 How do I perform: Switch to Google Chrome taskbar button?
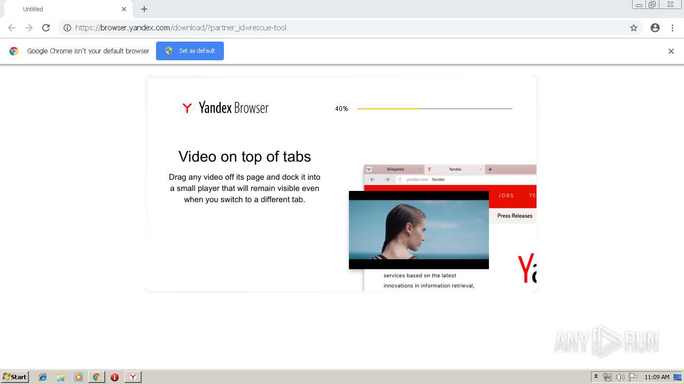[97, 377]
